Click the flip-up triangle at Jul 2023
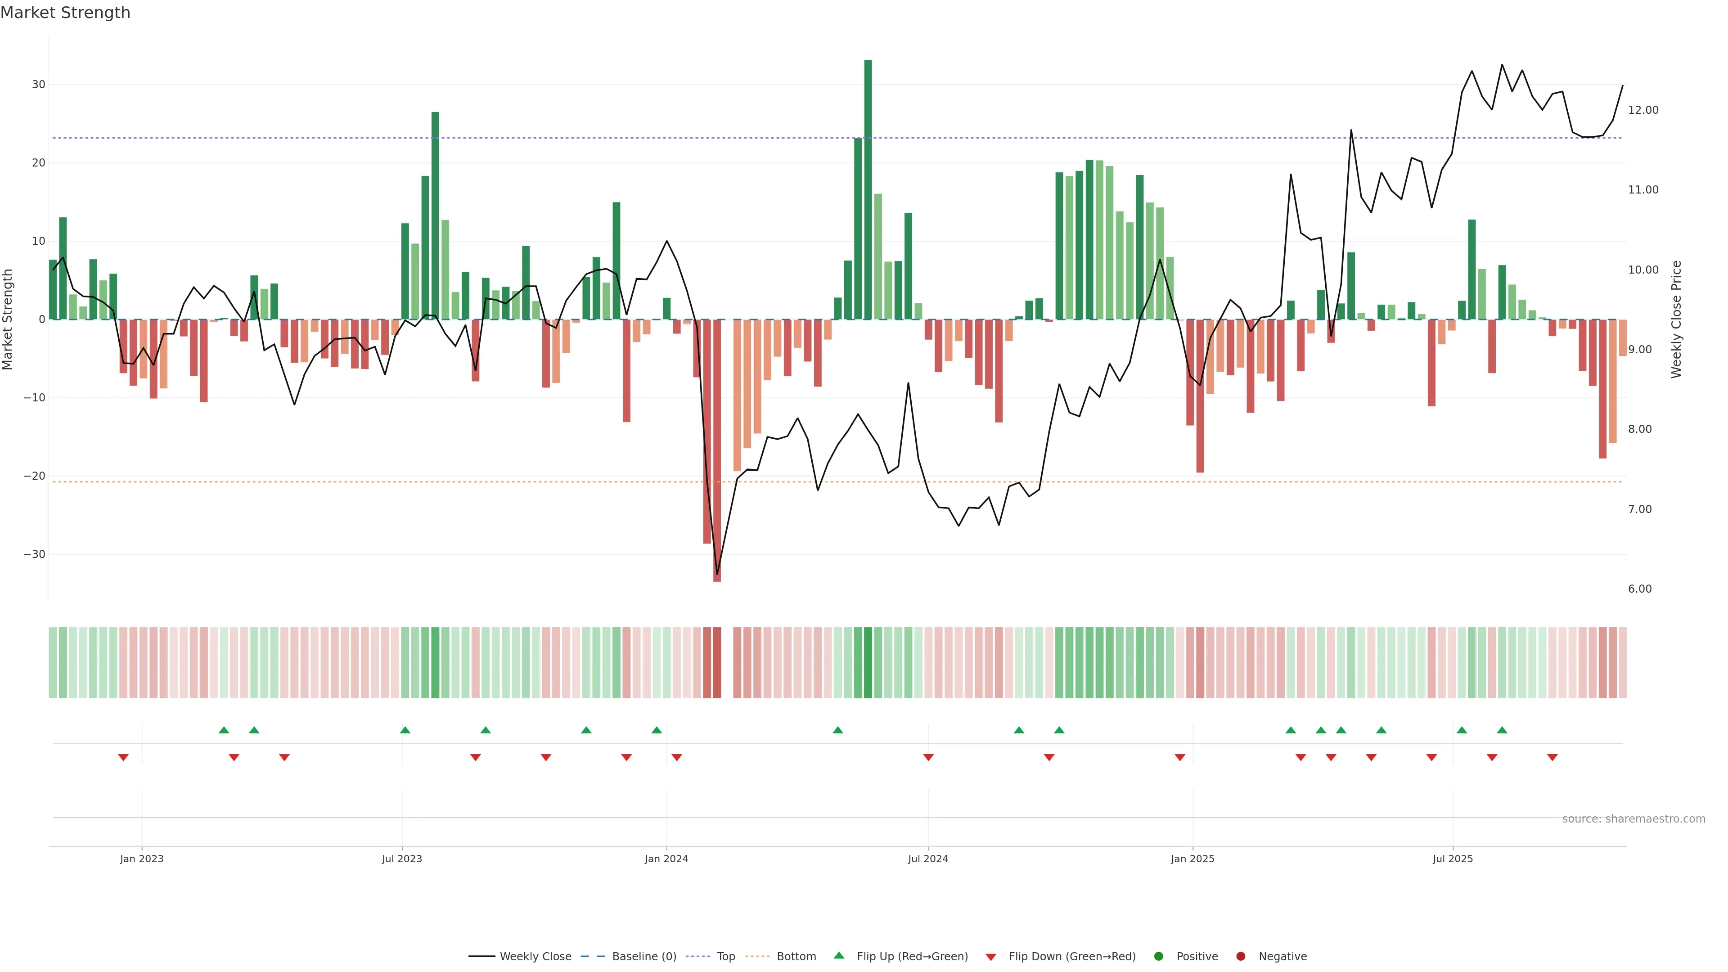 pos(405,730)
